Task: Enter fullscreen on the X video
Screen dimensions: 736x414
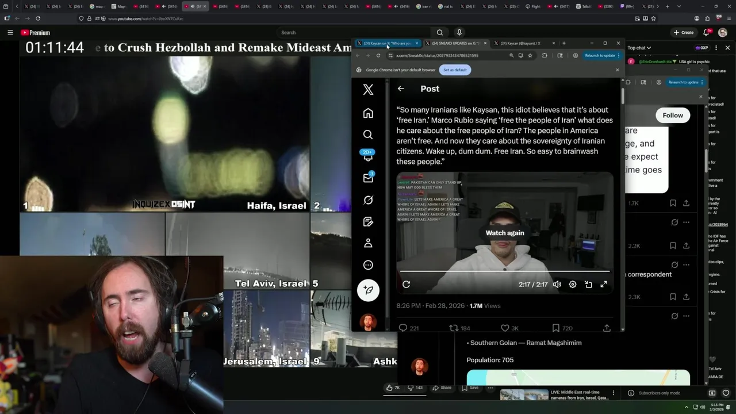Action: pos(604,284)
